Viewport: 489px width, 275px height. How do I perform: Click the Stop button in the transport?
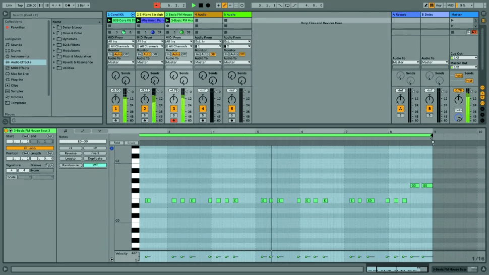pyautogui.click(x=201, y=5)
